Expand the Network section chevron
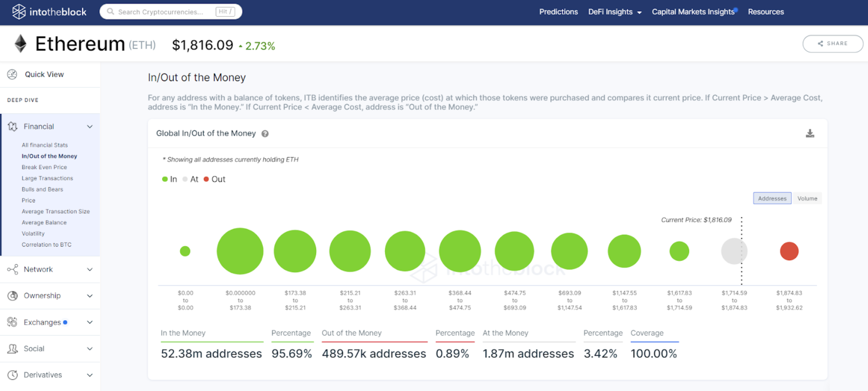This screenshot has height=391, width=868. [90, 269]
